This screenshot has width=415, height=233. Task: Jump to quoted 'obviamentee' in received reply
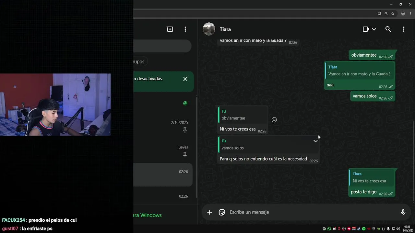pyautogui.click(x=243, y=115)
